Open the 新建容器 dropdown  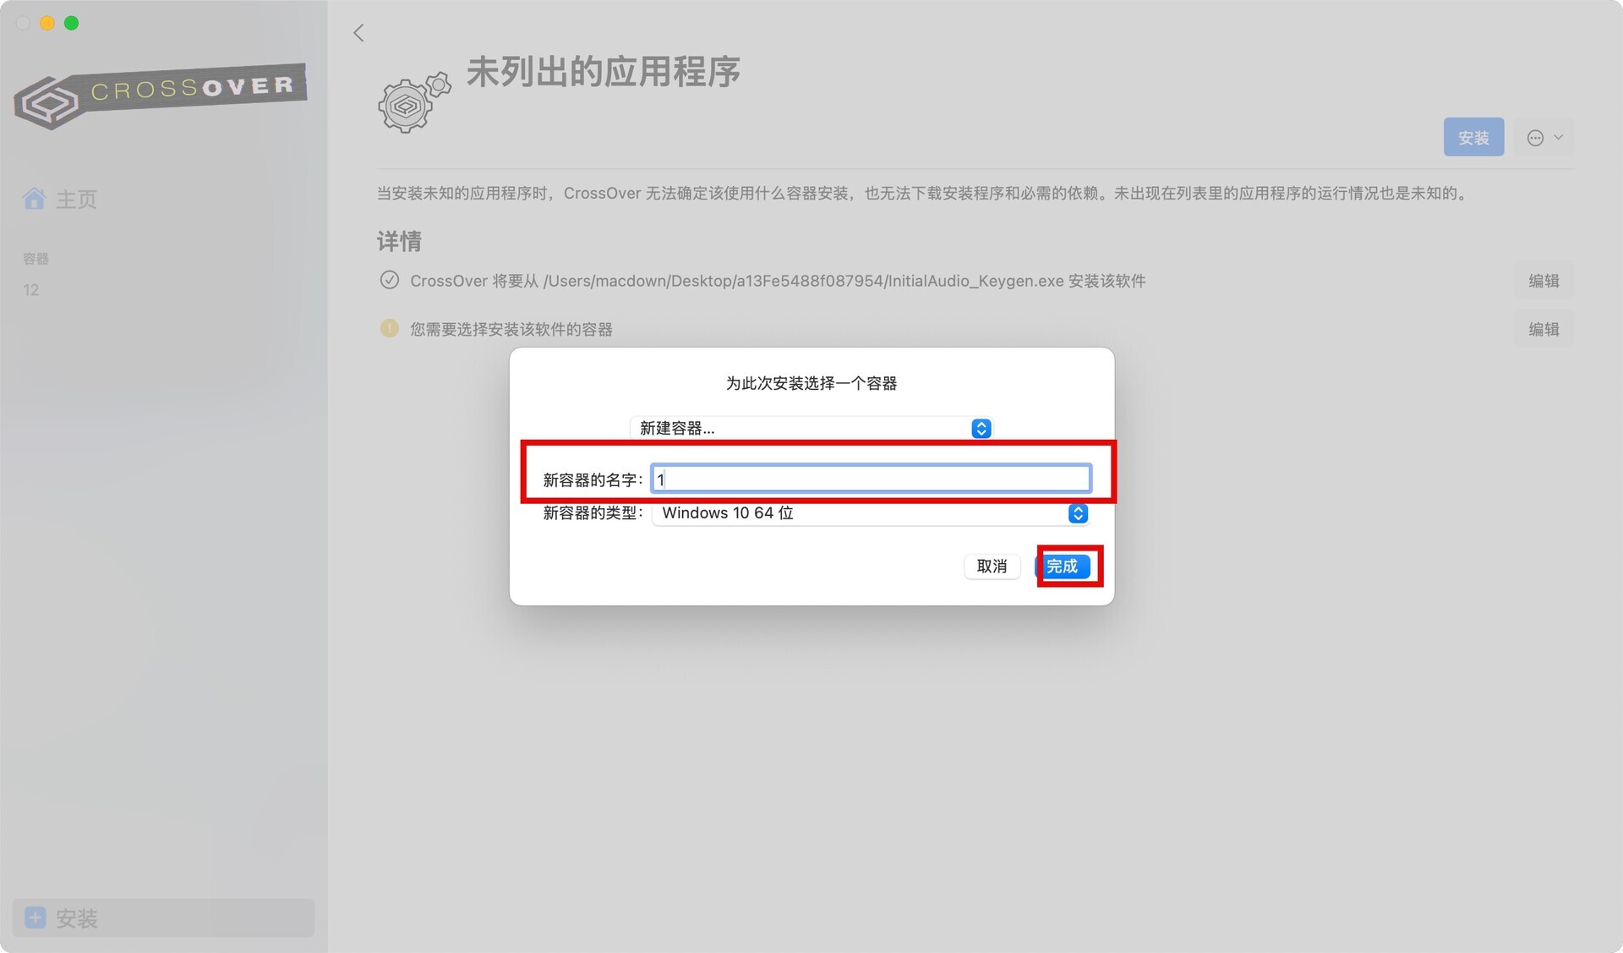coord(811,428)
